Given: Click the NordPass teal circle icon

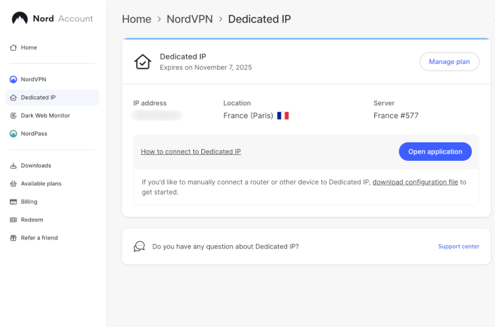Looking at the screenshot, I should pyautogui.click(x=13, y=134).
